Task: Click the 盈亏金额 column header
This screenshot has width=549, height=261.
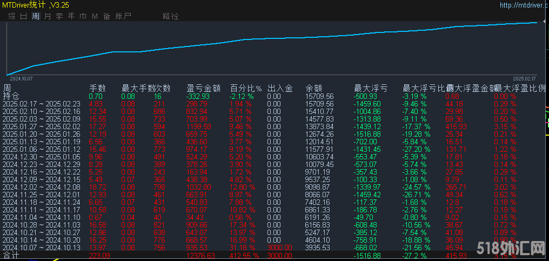Action: (x=203, y=88)
